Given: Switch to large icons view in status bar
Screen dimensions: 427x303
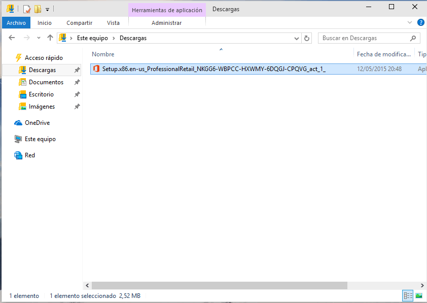Looking at the screenshot, I should [x=419, y=295].
